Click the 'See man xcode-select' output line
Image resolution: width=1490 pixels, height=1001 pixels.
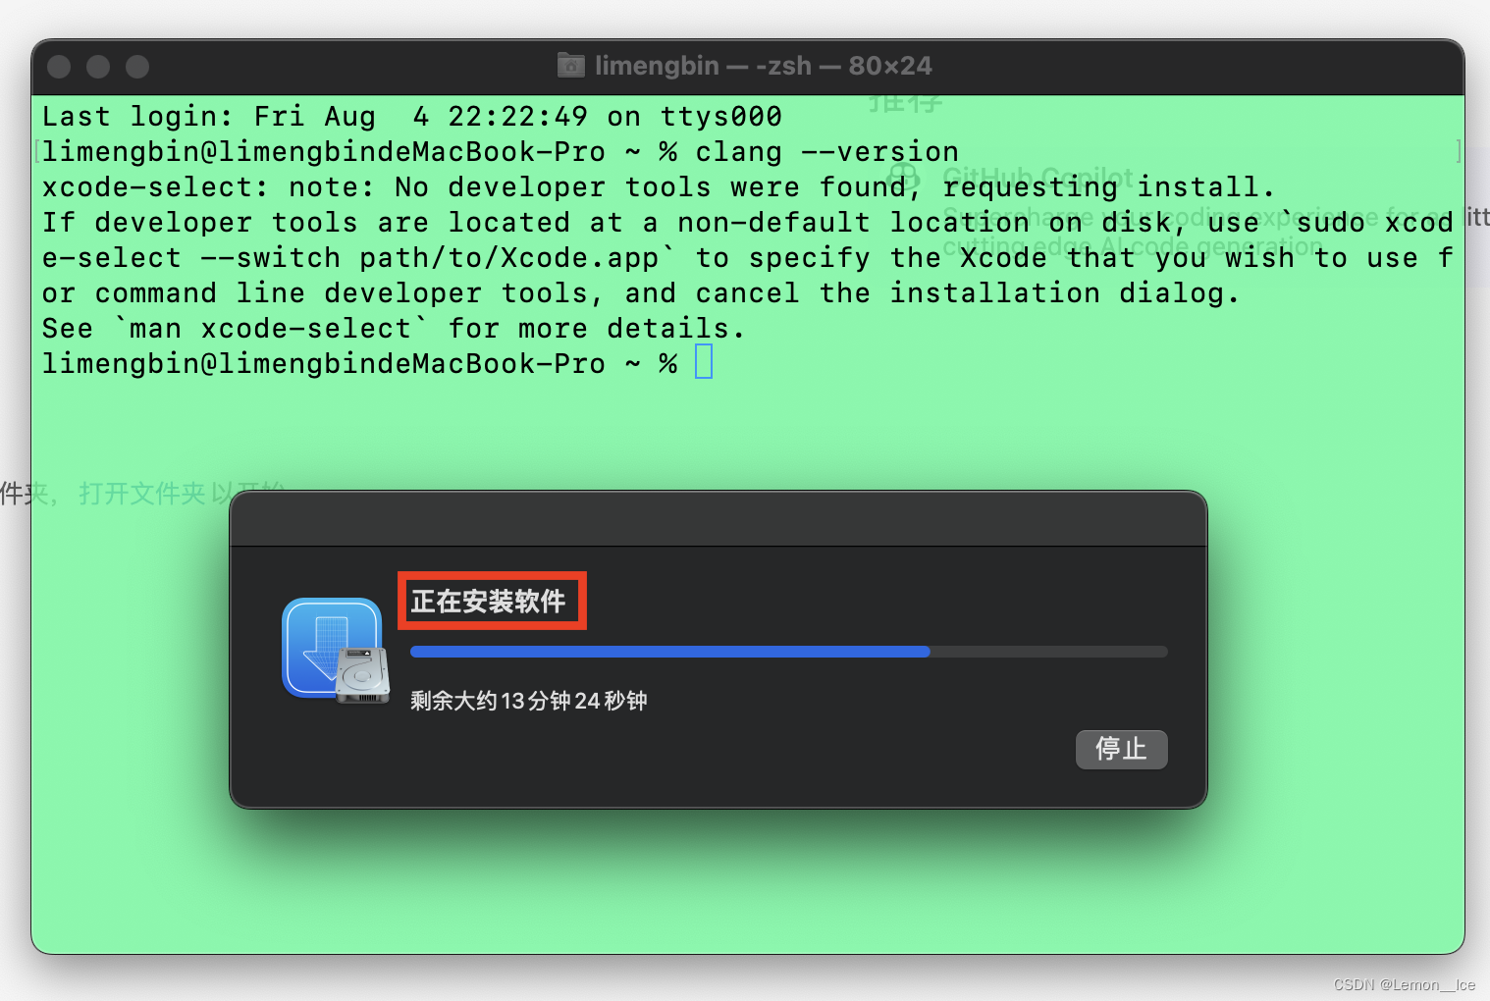click(x=394, y=328)
